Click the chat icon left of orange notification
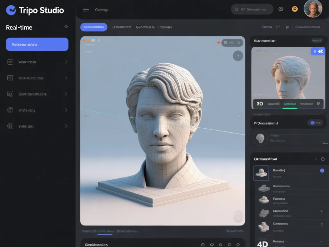This screenshot has height=247, width=329. click(281, 9)
